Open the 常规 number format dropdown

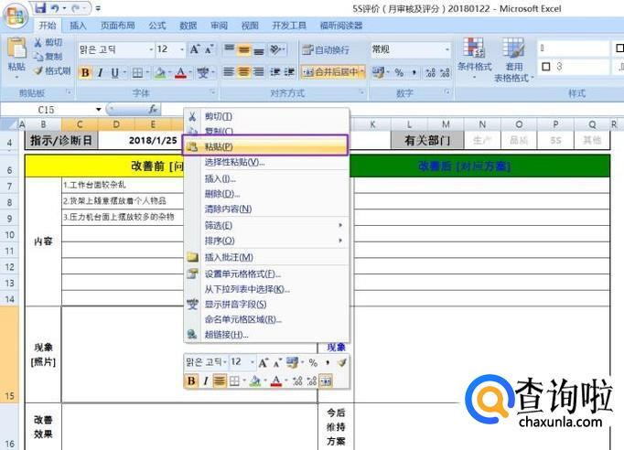coord(447,49)
